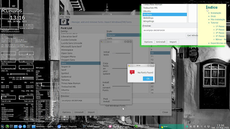This screenshot has height=129, width=230.
Task: Open Instalação link in Índice panel
Action: [x=216, y=13]
